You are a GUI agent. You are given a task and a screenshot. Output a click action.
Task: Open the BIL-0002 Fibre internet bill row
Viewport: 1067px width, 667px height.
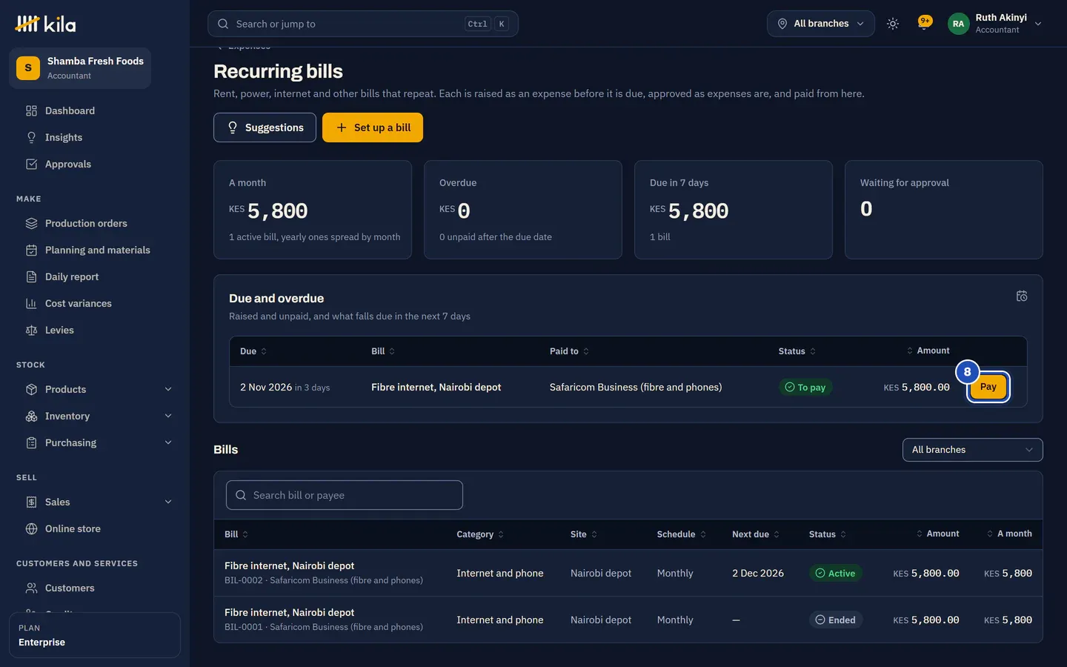point(628,573)
